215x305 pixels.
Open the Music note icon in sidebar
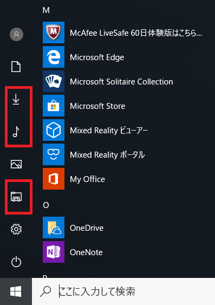click(16, 132)
